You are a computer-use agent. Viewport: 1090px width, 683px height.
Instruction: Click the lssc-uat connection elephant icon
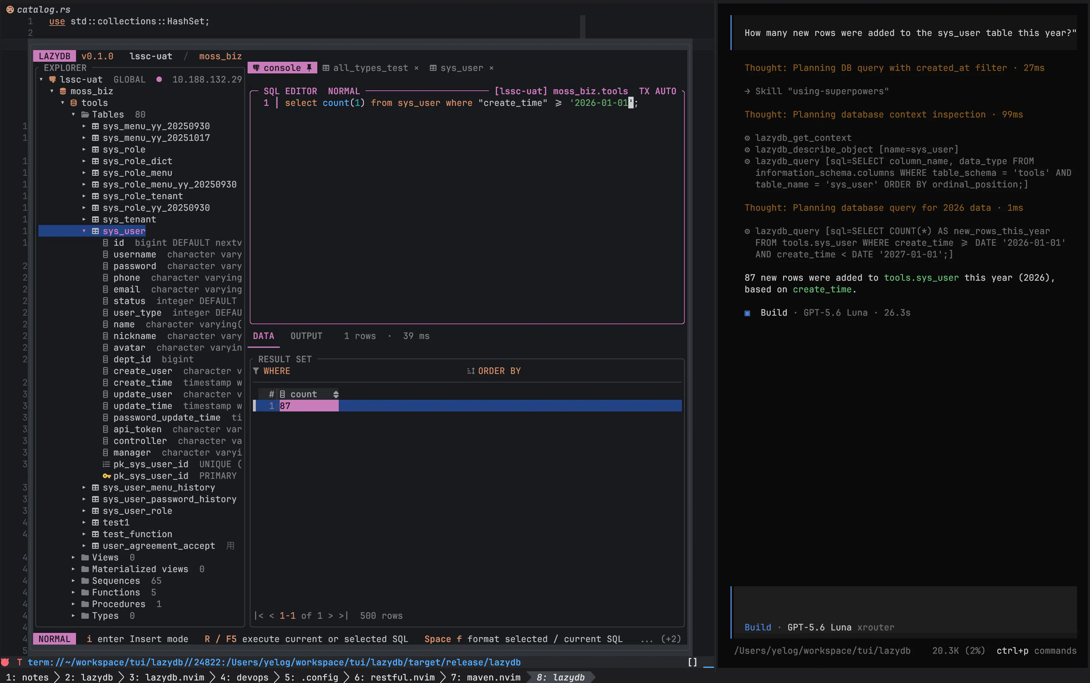52,79
